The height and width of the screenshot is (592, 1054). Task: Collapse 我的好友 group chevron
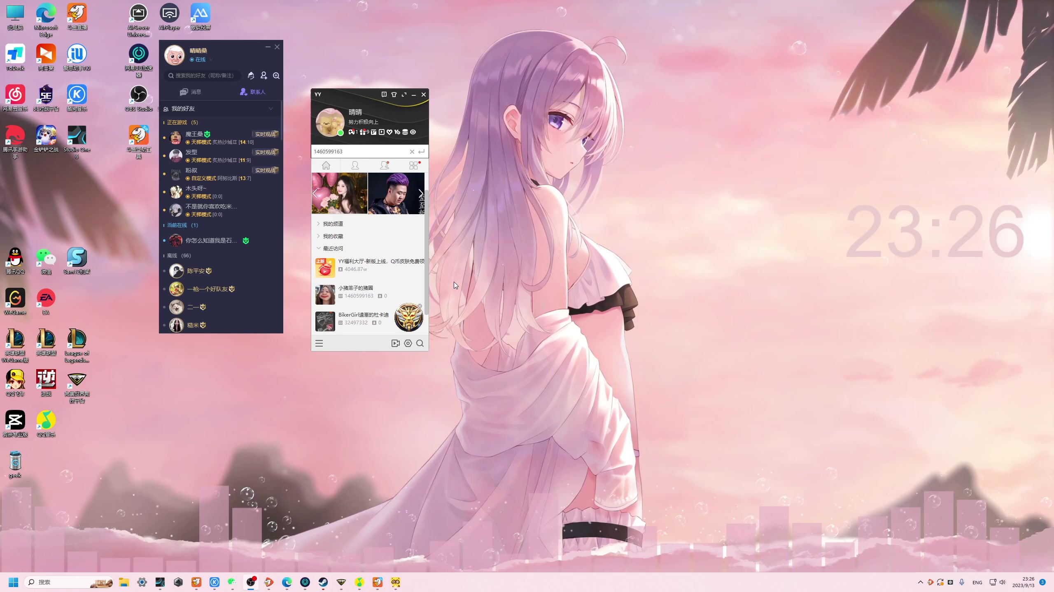[x=271, y=109]
